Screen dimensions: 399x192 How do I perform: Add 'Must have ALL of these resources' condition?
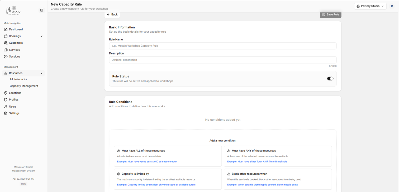pyautogui.click(x=168, y=156)
